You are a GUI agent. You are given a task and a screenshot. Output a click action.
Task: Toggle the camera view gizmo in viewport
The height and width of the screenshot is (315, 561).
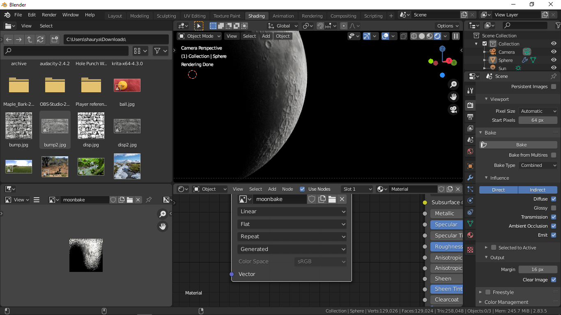(453, 110)
